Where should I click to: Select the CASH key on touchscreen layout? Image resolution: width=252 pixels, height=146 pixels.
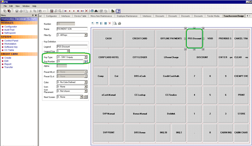point(108,38)
